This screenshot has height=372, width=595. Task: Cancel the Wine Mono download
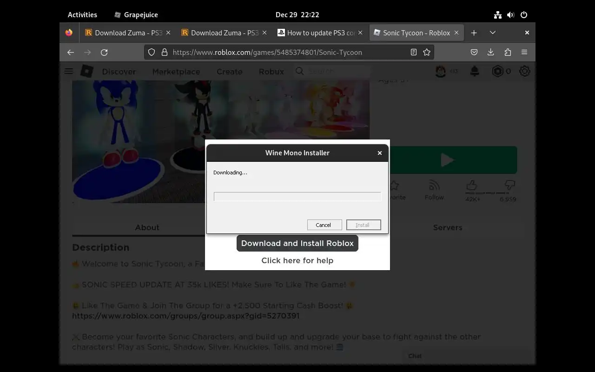(324, 225)
